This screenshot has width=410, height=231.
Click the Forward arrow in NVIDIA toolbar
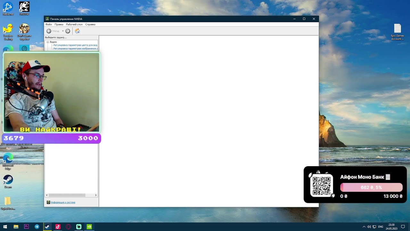tap(68, 31)
